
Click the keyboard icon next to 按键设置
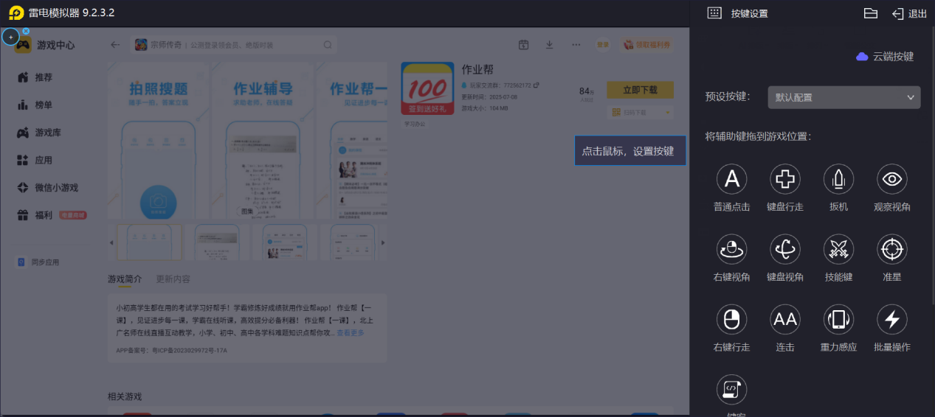(x=714, y=13)
